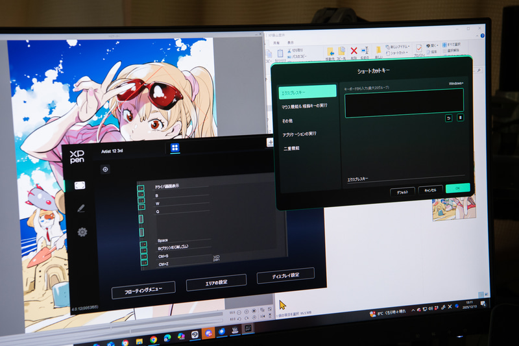Click the blue help icon in Explorer
Screen dimensions: 519x346
coord(483,36)
